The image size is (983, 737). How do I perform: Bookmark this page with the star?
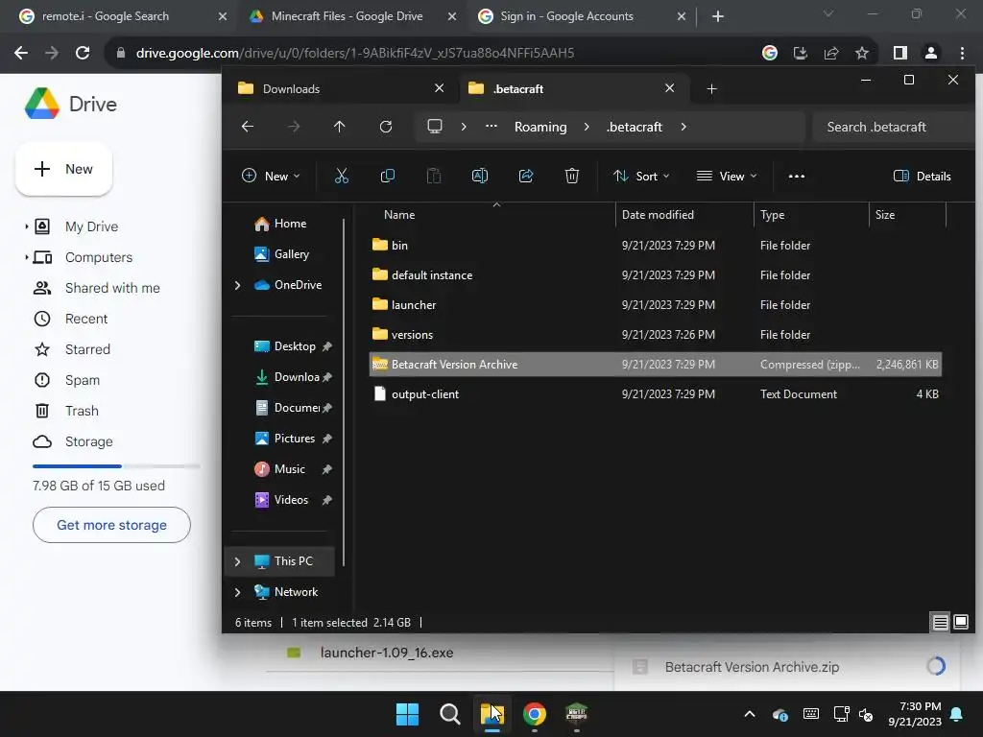pyautogui.click(x=862, y=53)
